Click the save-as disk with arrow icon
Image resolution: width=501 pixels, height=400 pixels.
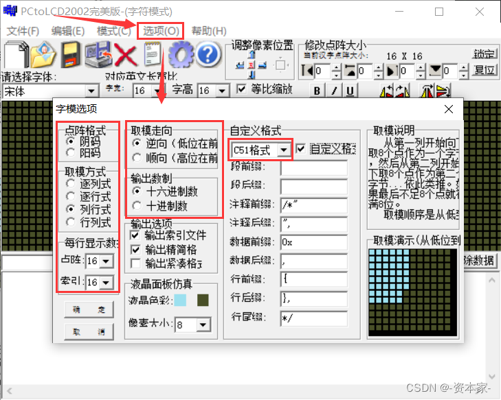98,54
